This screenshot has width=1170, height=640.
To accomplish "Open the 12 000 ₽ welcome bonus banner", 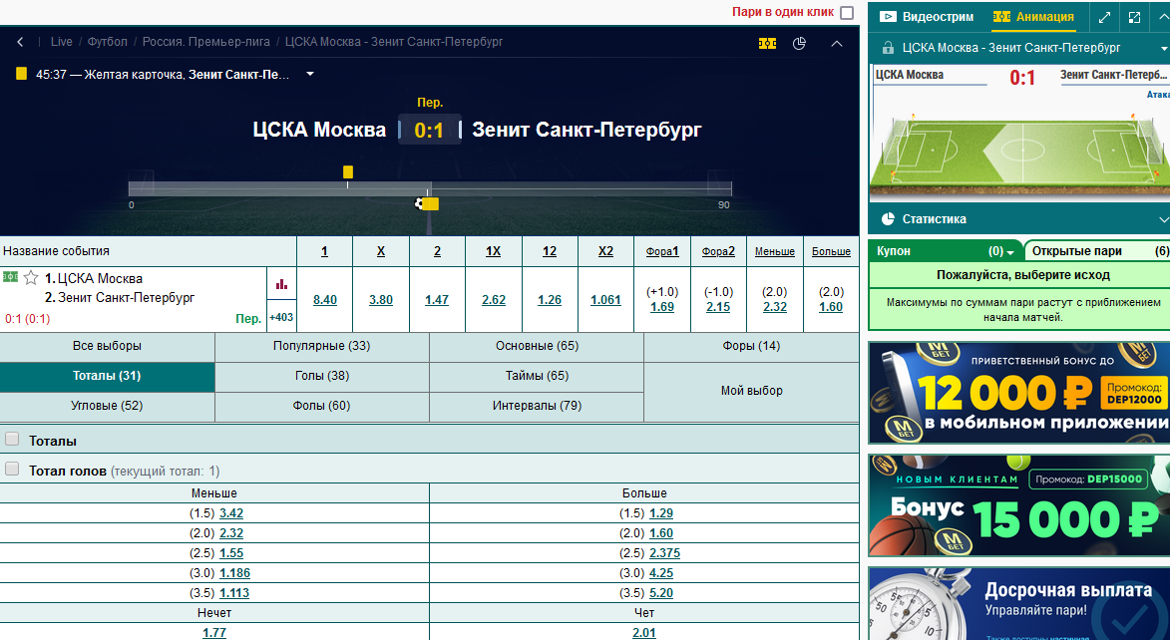I will [x=1018, y=393].
